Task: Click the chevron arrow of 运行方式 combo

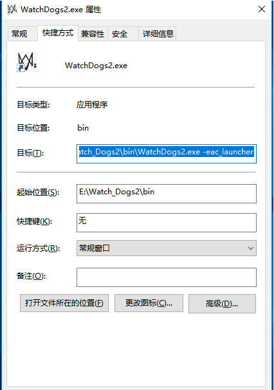Action: (x=251, y=248)
